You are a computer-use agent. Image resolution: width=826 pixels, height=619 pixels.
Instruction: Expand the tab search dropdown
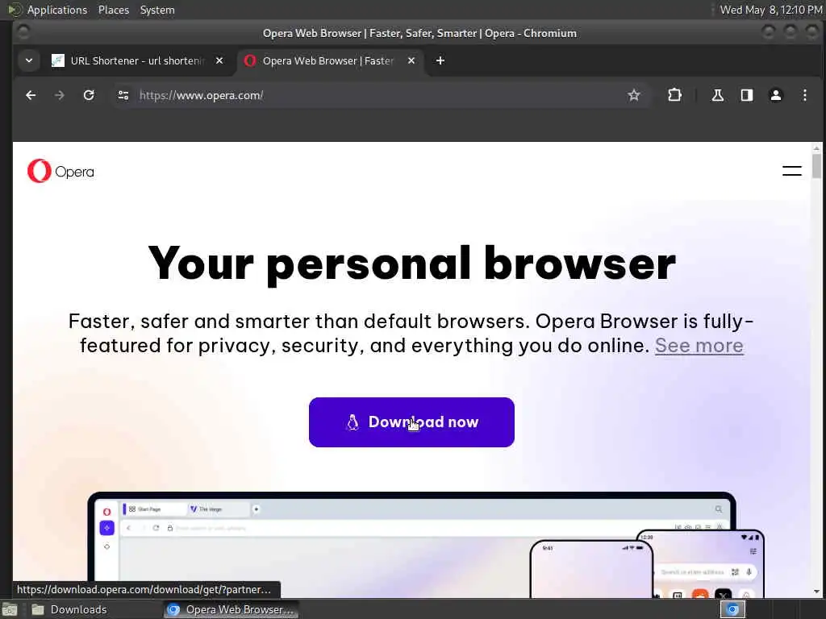pos(29,60)
